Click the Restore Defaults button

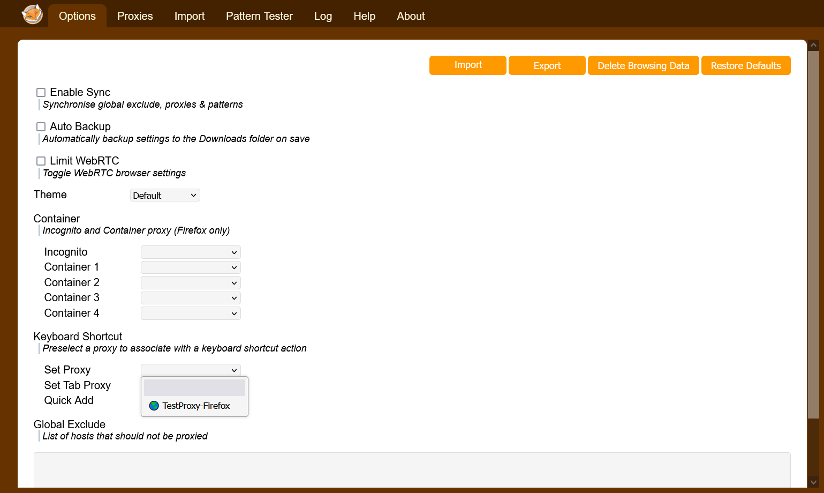pos(746,65)
